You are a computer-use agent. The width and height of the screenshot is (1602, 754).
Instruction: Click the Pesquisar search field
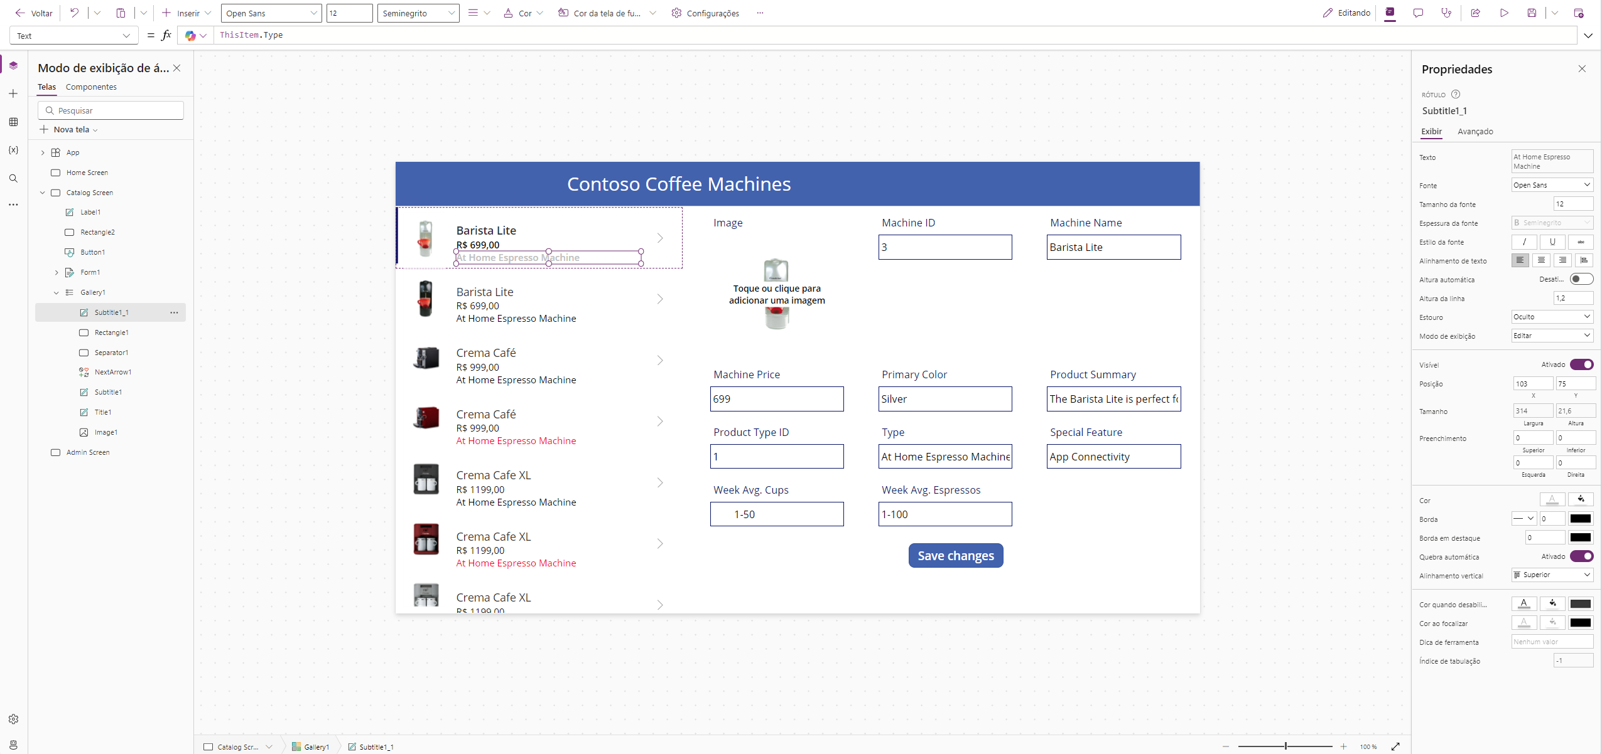point(111,110)
